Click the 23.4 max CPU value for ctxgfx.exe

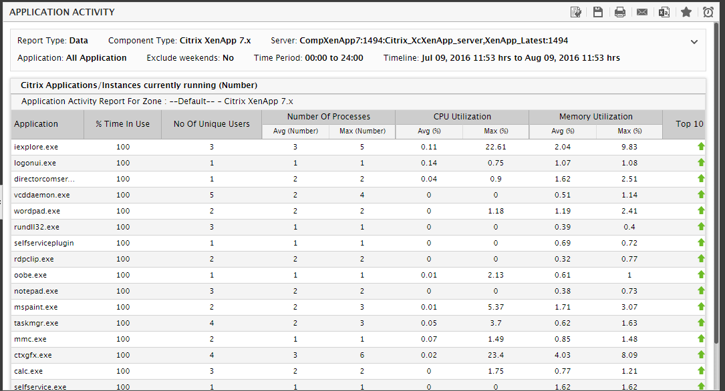(496, 355)
